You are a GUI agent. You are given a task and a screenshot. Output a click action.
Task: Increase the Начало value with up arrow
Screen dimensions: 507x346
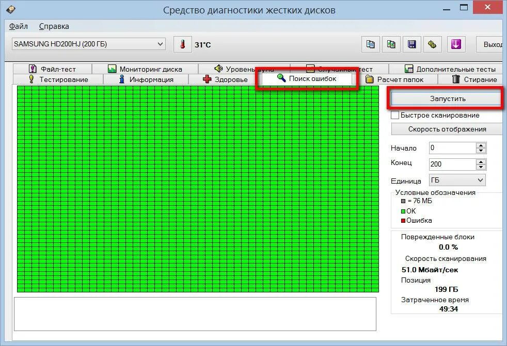481,145
